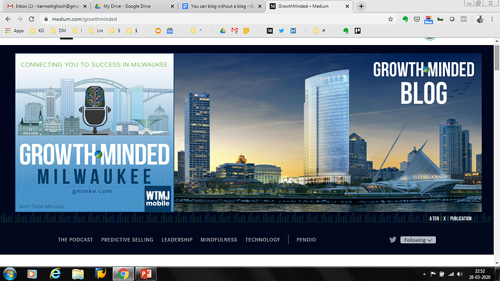Screen dimensions: 500x281
Task: Open the DM bookmarks folder
Action: coord(58,30)
